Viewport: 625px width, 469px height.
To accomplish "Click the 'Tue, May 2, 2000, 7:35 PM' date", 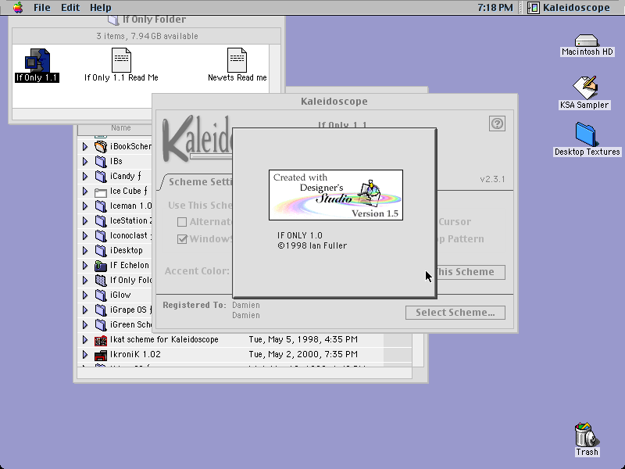I will [x=303, y=355].
